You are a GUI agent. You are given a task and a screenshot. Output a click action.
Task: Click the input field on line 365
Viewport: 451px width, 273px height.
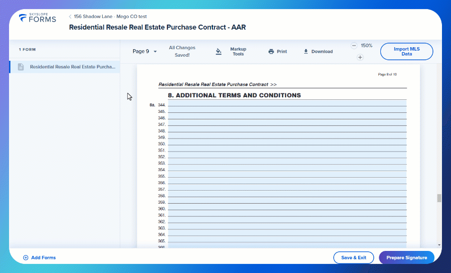(x=287, y=239)
